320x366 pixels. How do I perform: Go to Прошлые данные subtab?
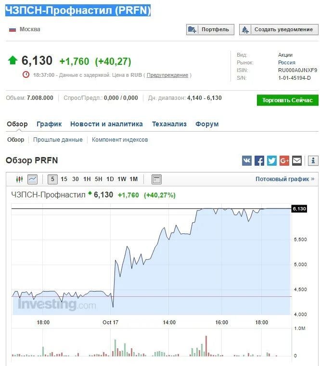tap(58, 140)
